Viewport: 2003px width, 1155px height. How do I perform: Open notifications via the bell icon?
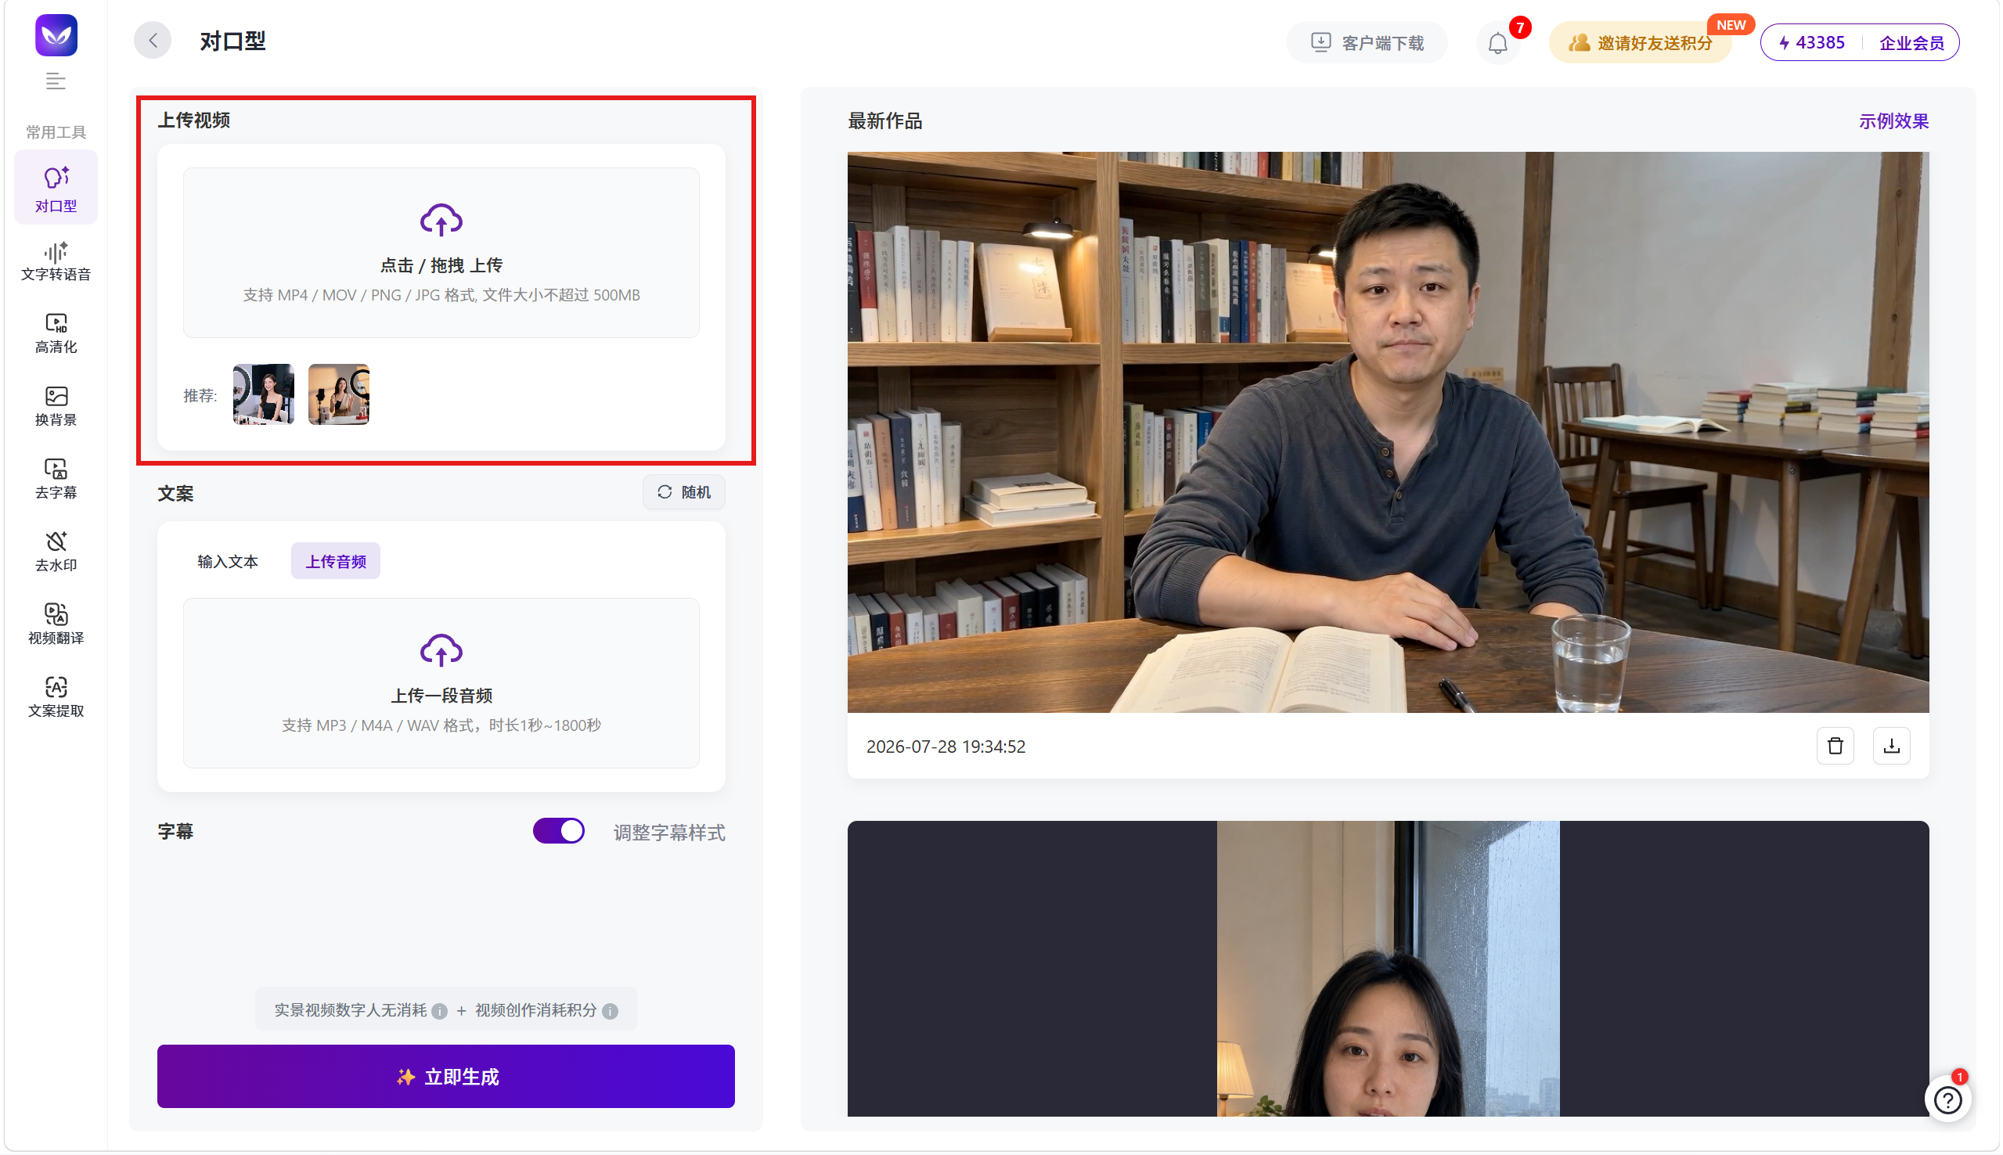coord(1497,43)
